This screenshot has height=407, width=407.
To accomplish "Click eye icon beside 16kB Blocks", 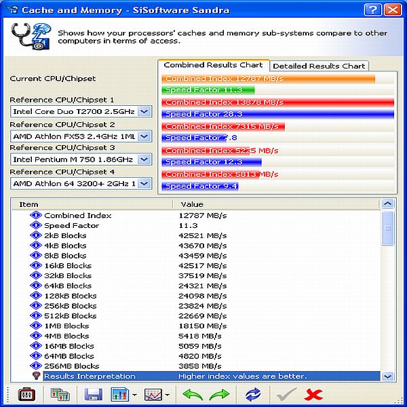I will tap(36, 265).
